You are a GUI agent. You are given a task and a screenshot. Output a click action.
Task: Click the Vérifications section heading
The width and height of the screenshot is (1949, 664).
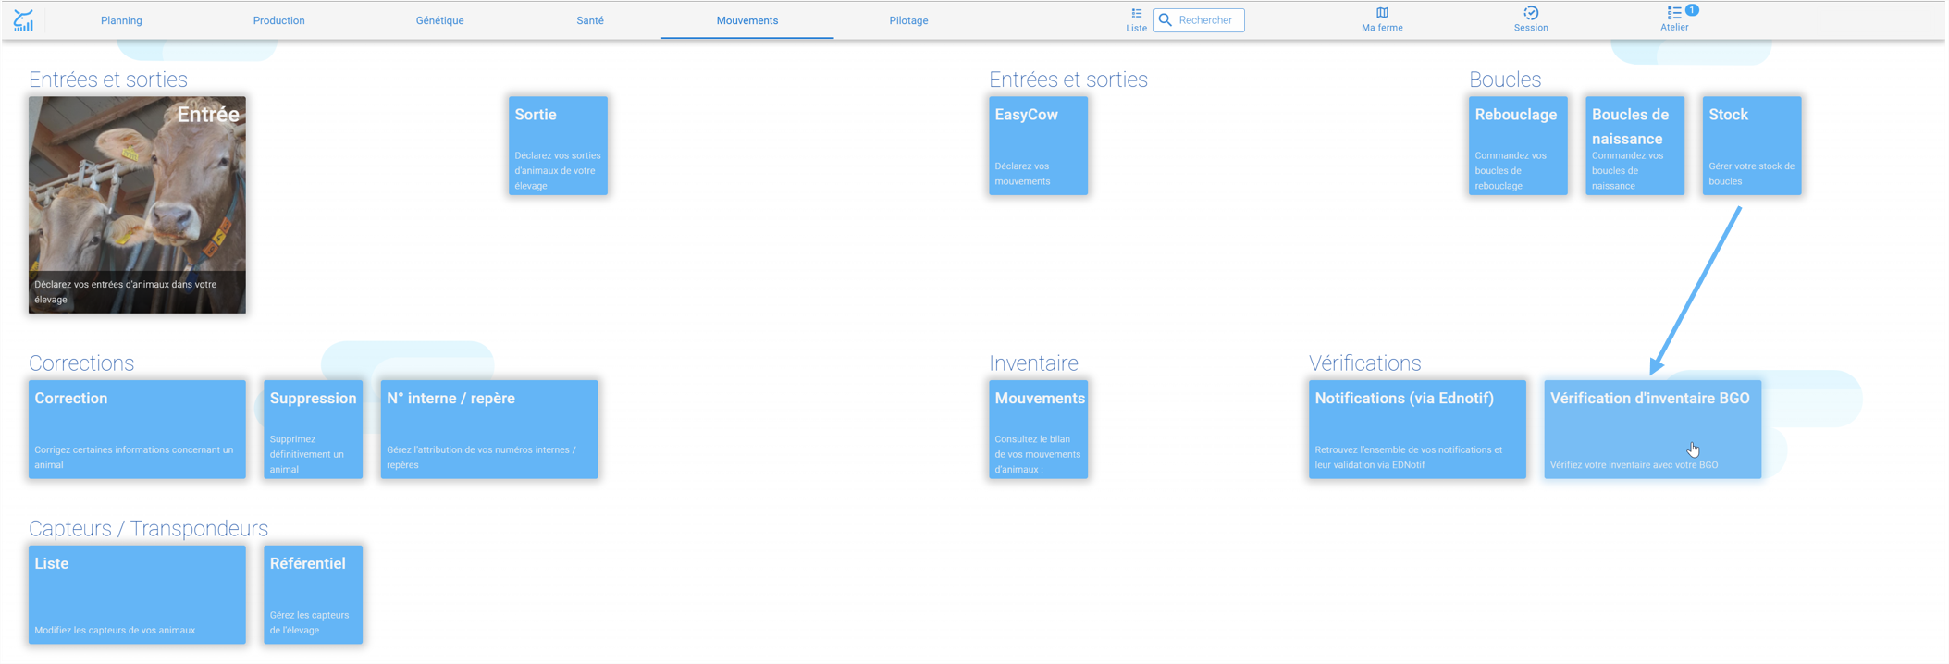1364,363
